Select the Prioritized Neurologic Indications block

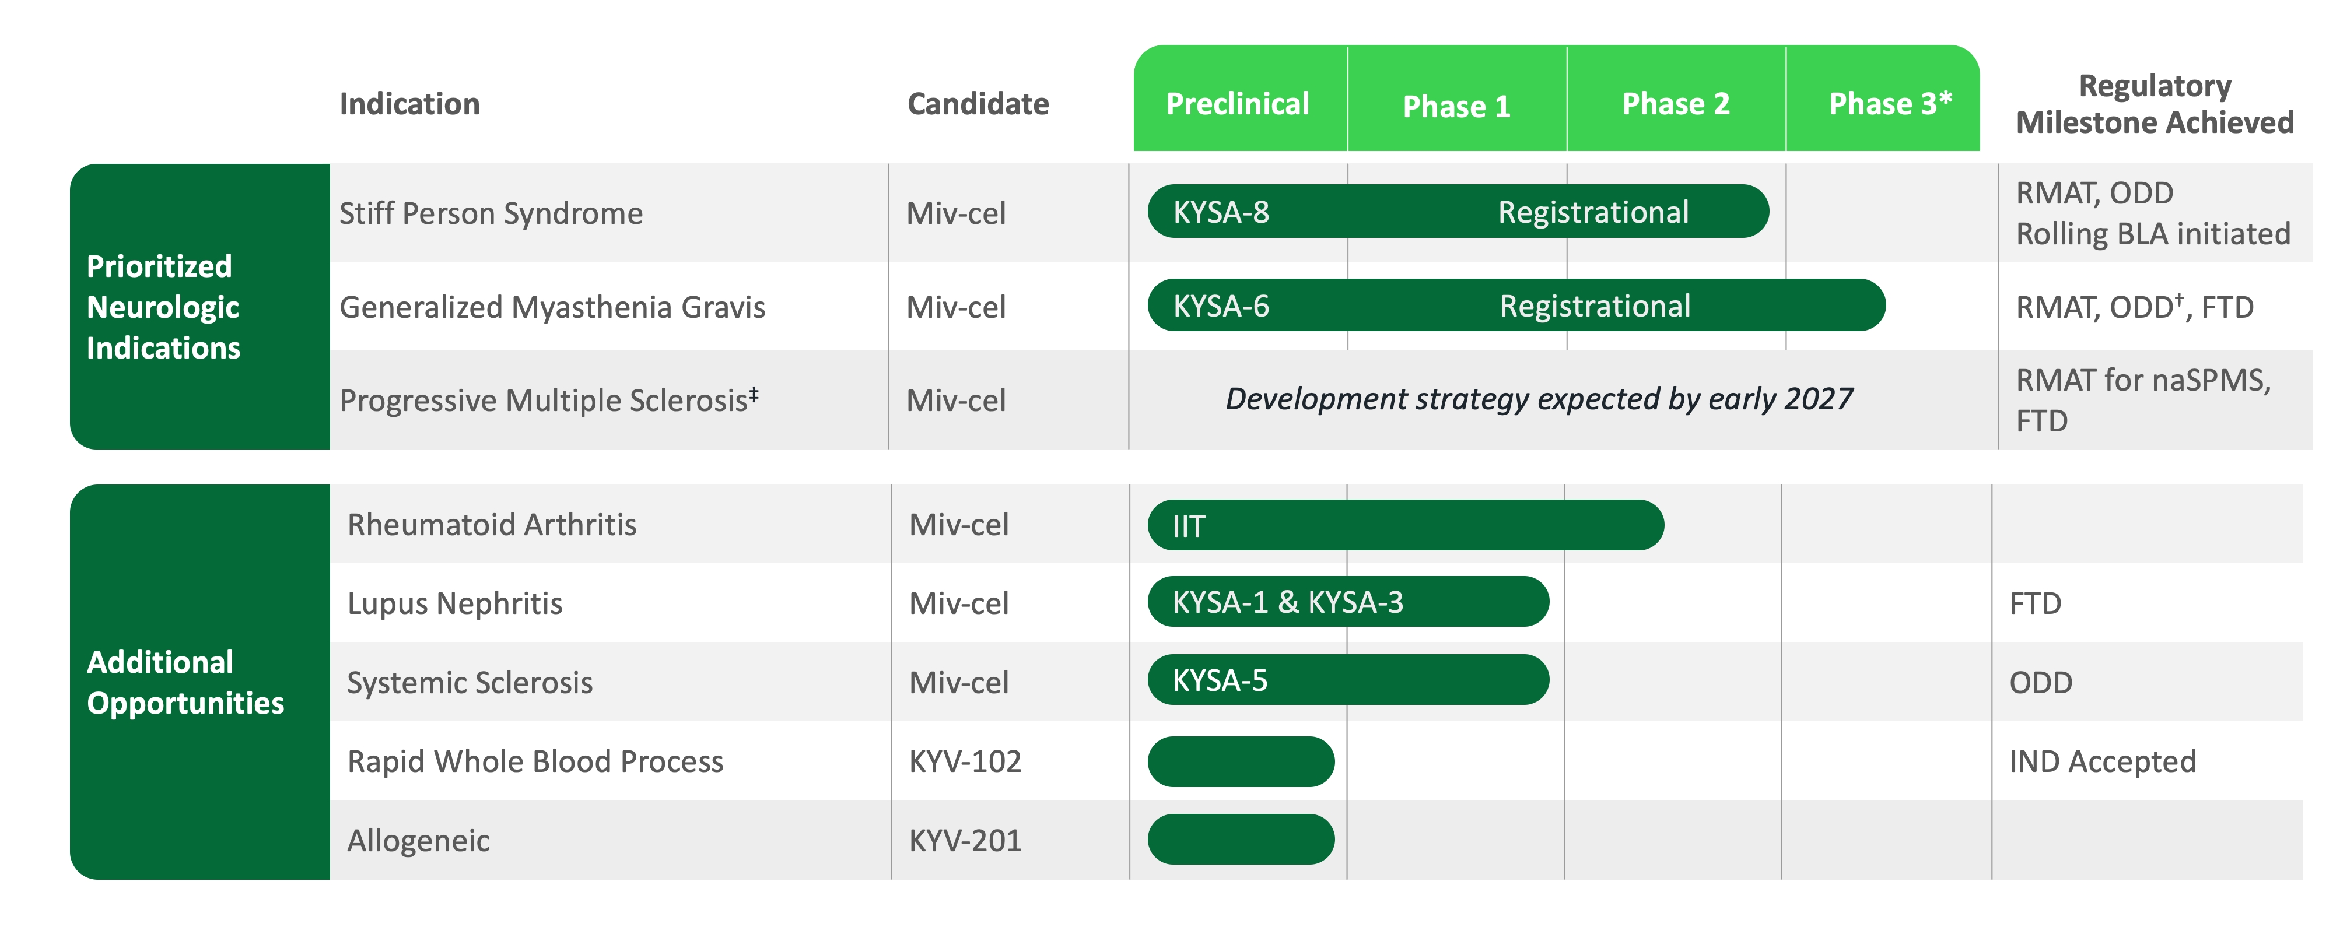(200, 307)
